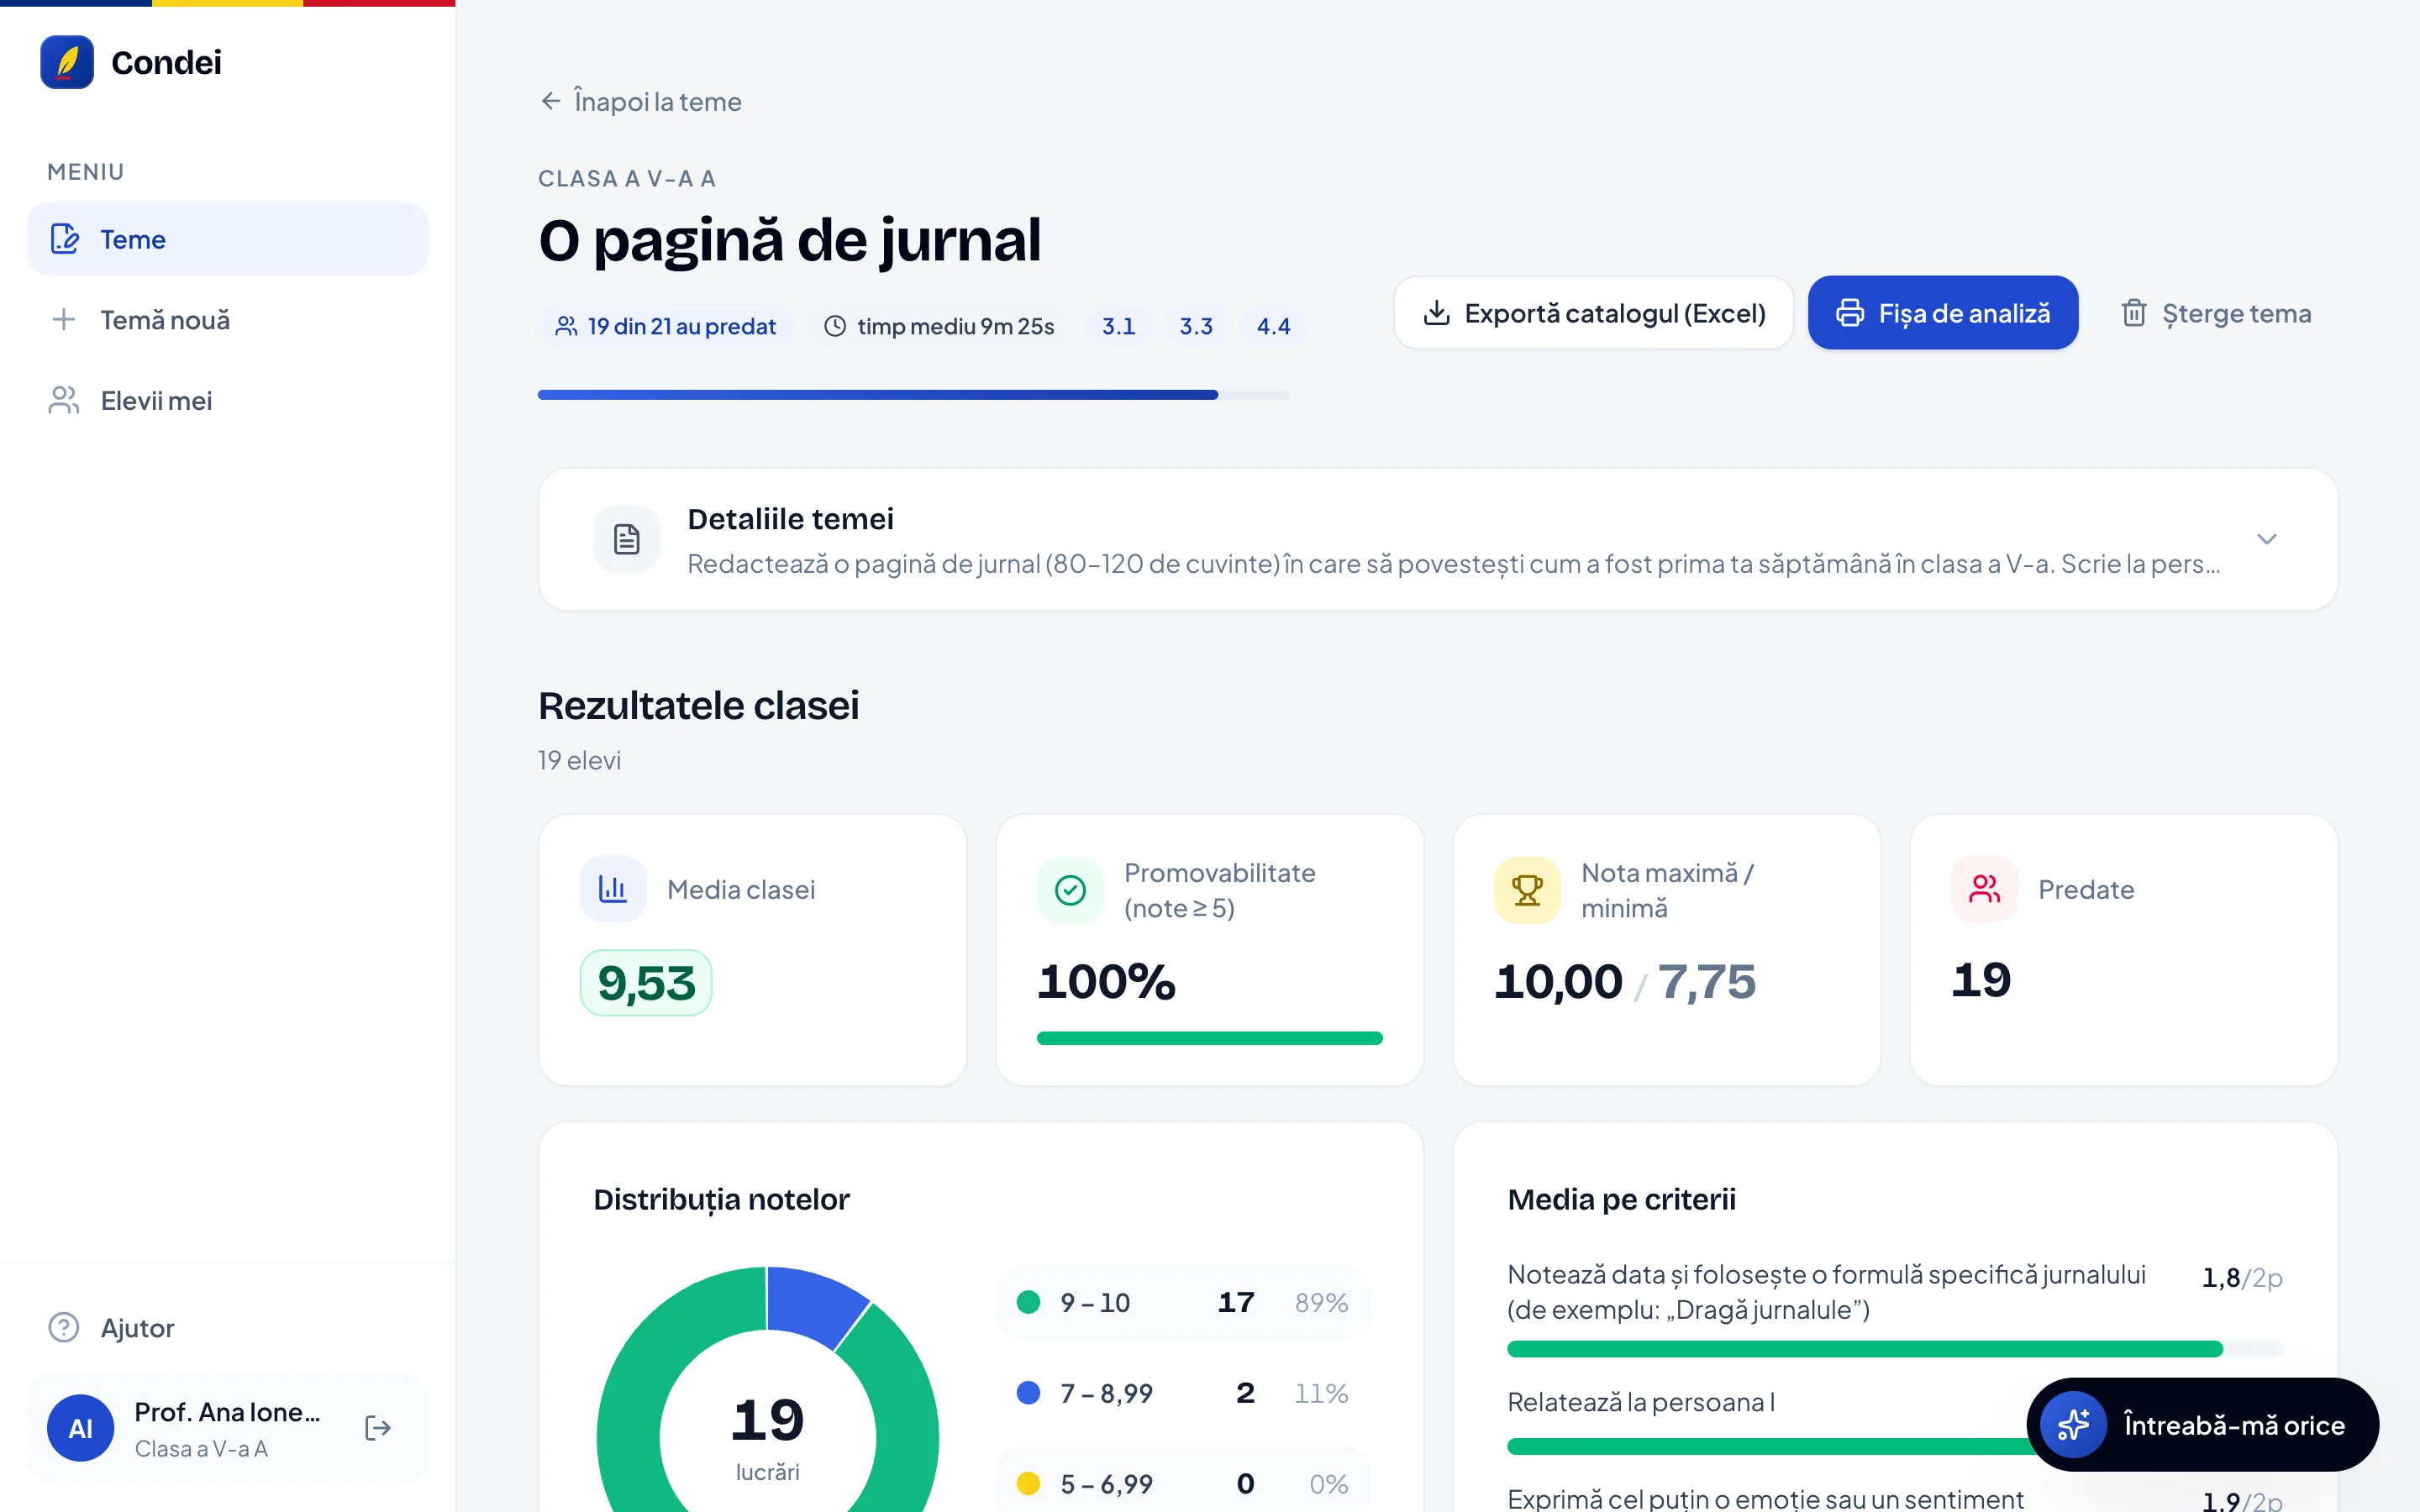Click the Distribuția notelor heading
Screen dimensions: 2420x1512
point(721,1199)
